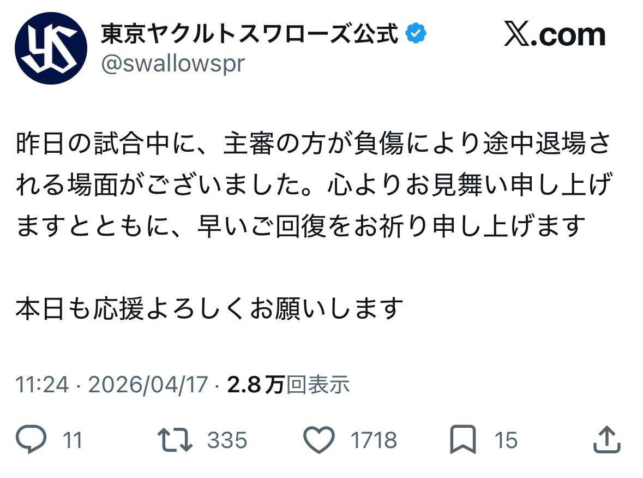
Task: Open the @swallowspr handle link
Action: click(173, 64)
